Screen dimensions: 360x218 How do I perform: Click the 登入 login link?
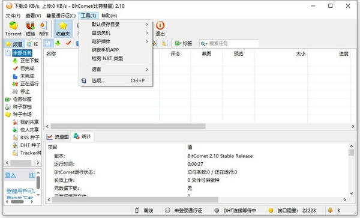pyautogui.click(x=11, y=175)
